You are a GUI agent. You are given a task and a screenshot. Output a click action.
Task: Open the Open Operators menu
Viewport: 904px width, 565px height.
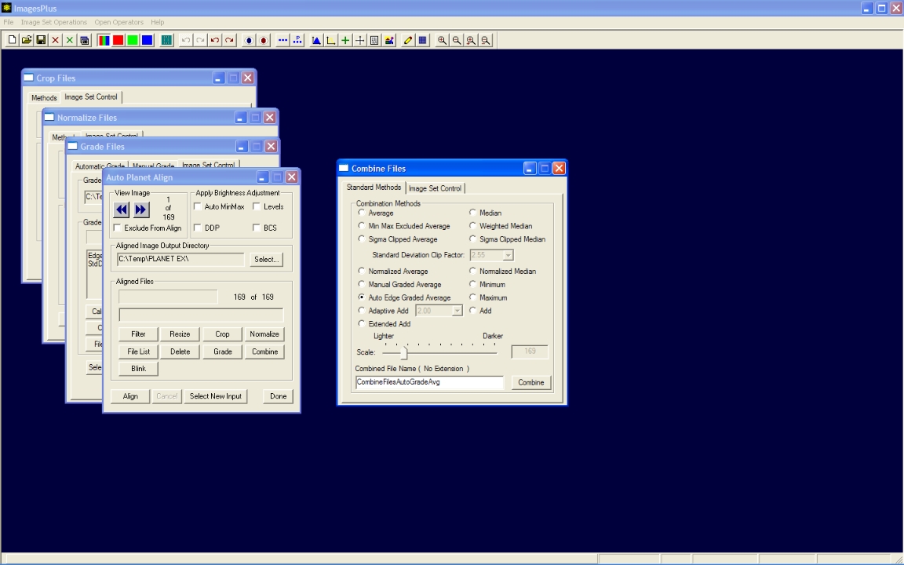pos(118,23)
